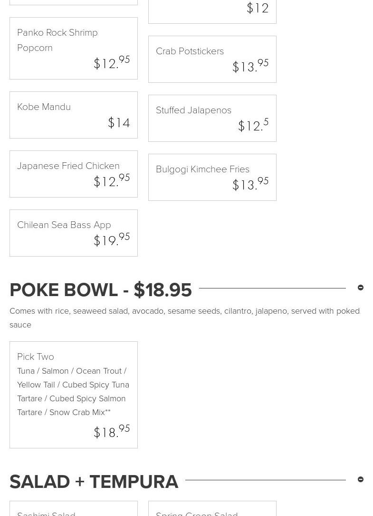This screenshot has height=516, width=373.
Task: Click the Stuffed Jalapenos item name
Action: (x=193, y=110)
